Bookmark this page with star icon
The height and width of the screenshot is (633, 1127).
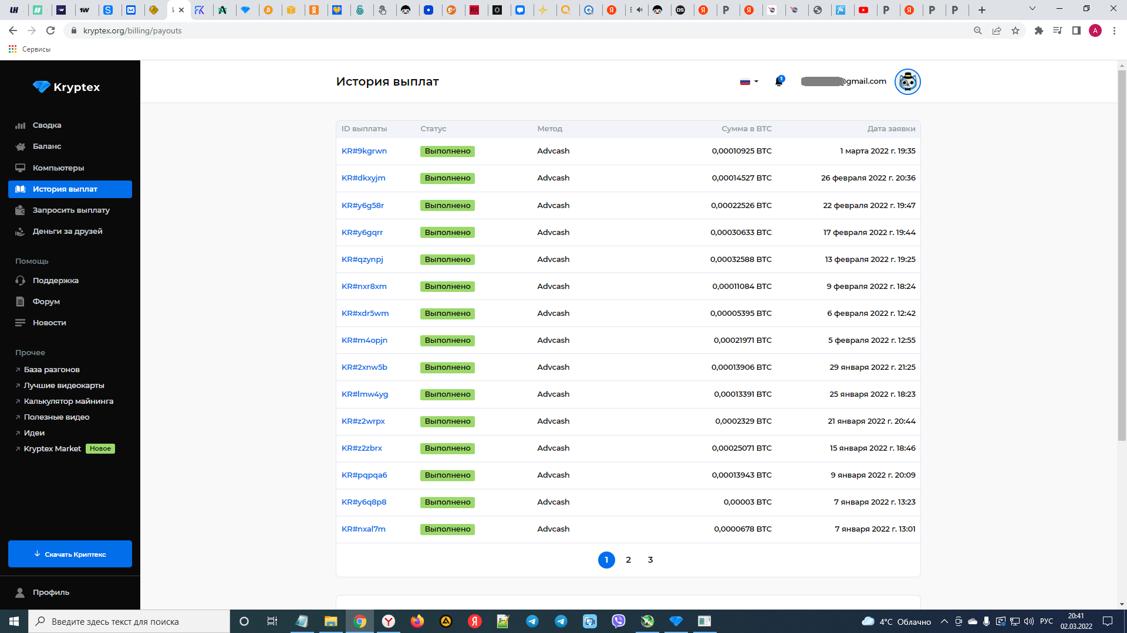click(1015, 30)
